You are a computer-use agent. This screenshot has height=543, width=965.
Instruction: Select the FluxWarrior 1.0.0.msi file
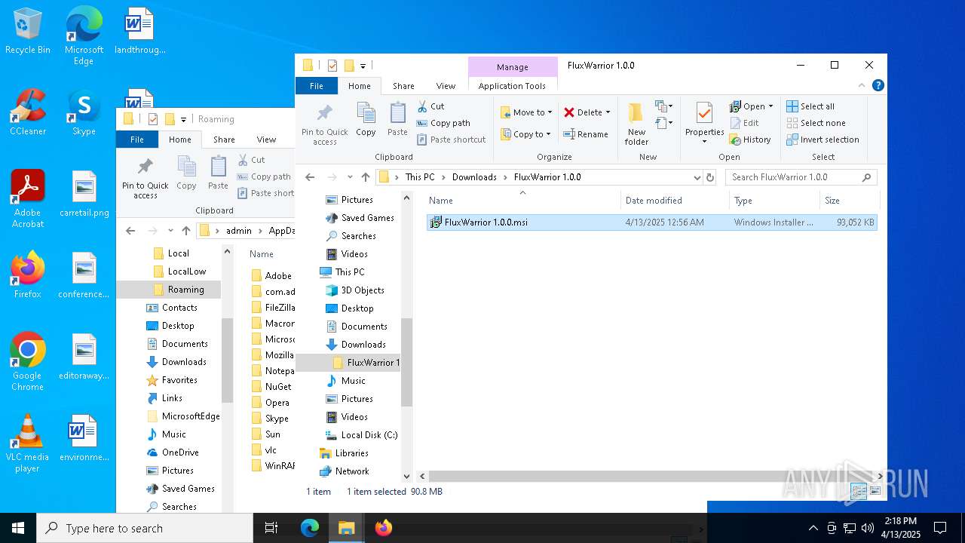[651, 222]
